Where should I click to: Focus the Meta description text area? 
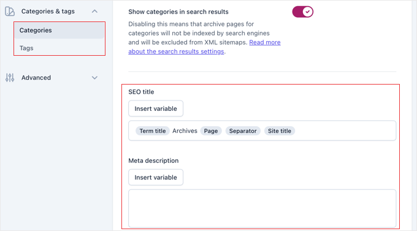coord(262,208)
